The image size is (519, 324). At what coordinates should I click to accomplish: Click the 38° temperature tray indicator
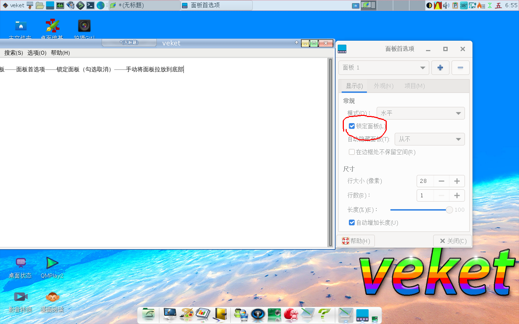pos(463,5)
